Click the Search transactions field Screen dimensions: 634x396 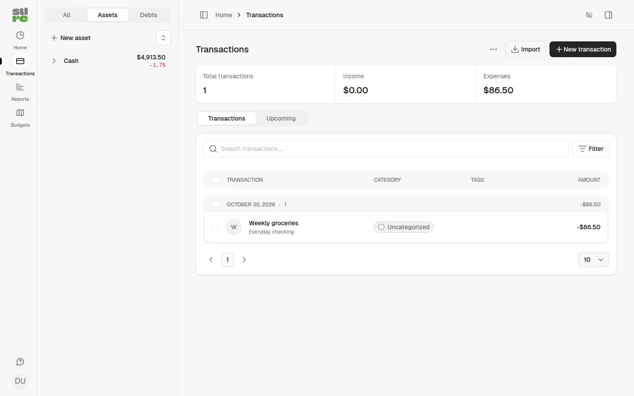coord(386,149)
